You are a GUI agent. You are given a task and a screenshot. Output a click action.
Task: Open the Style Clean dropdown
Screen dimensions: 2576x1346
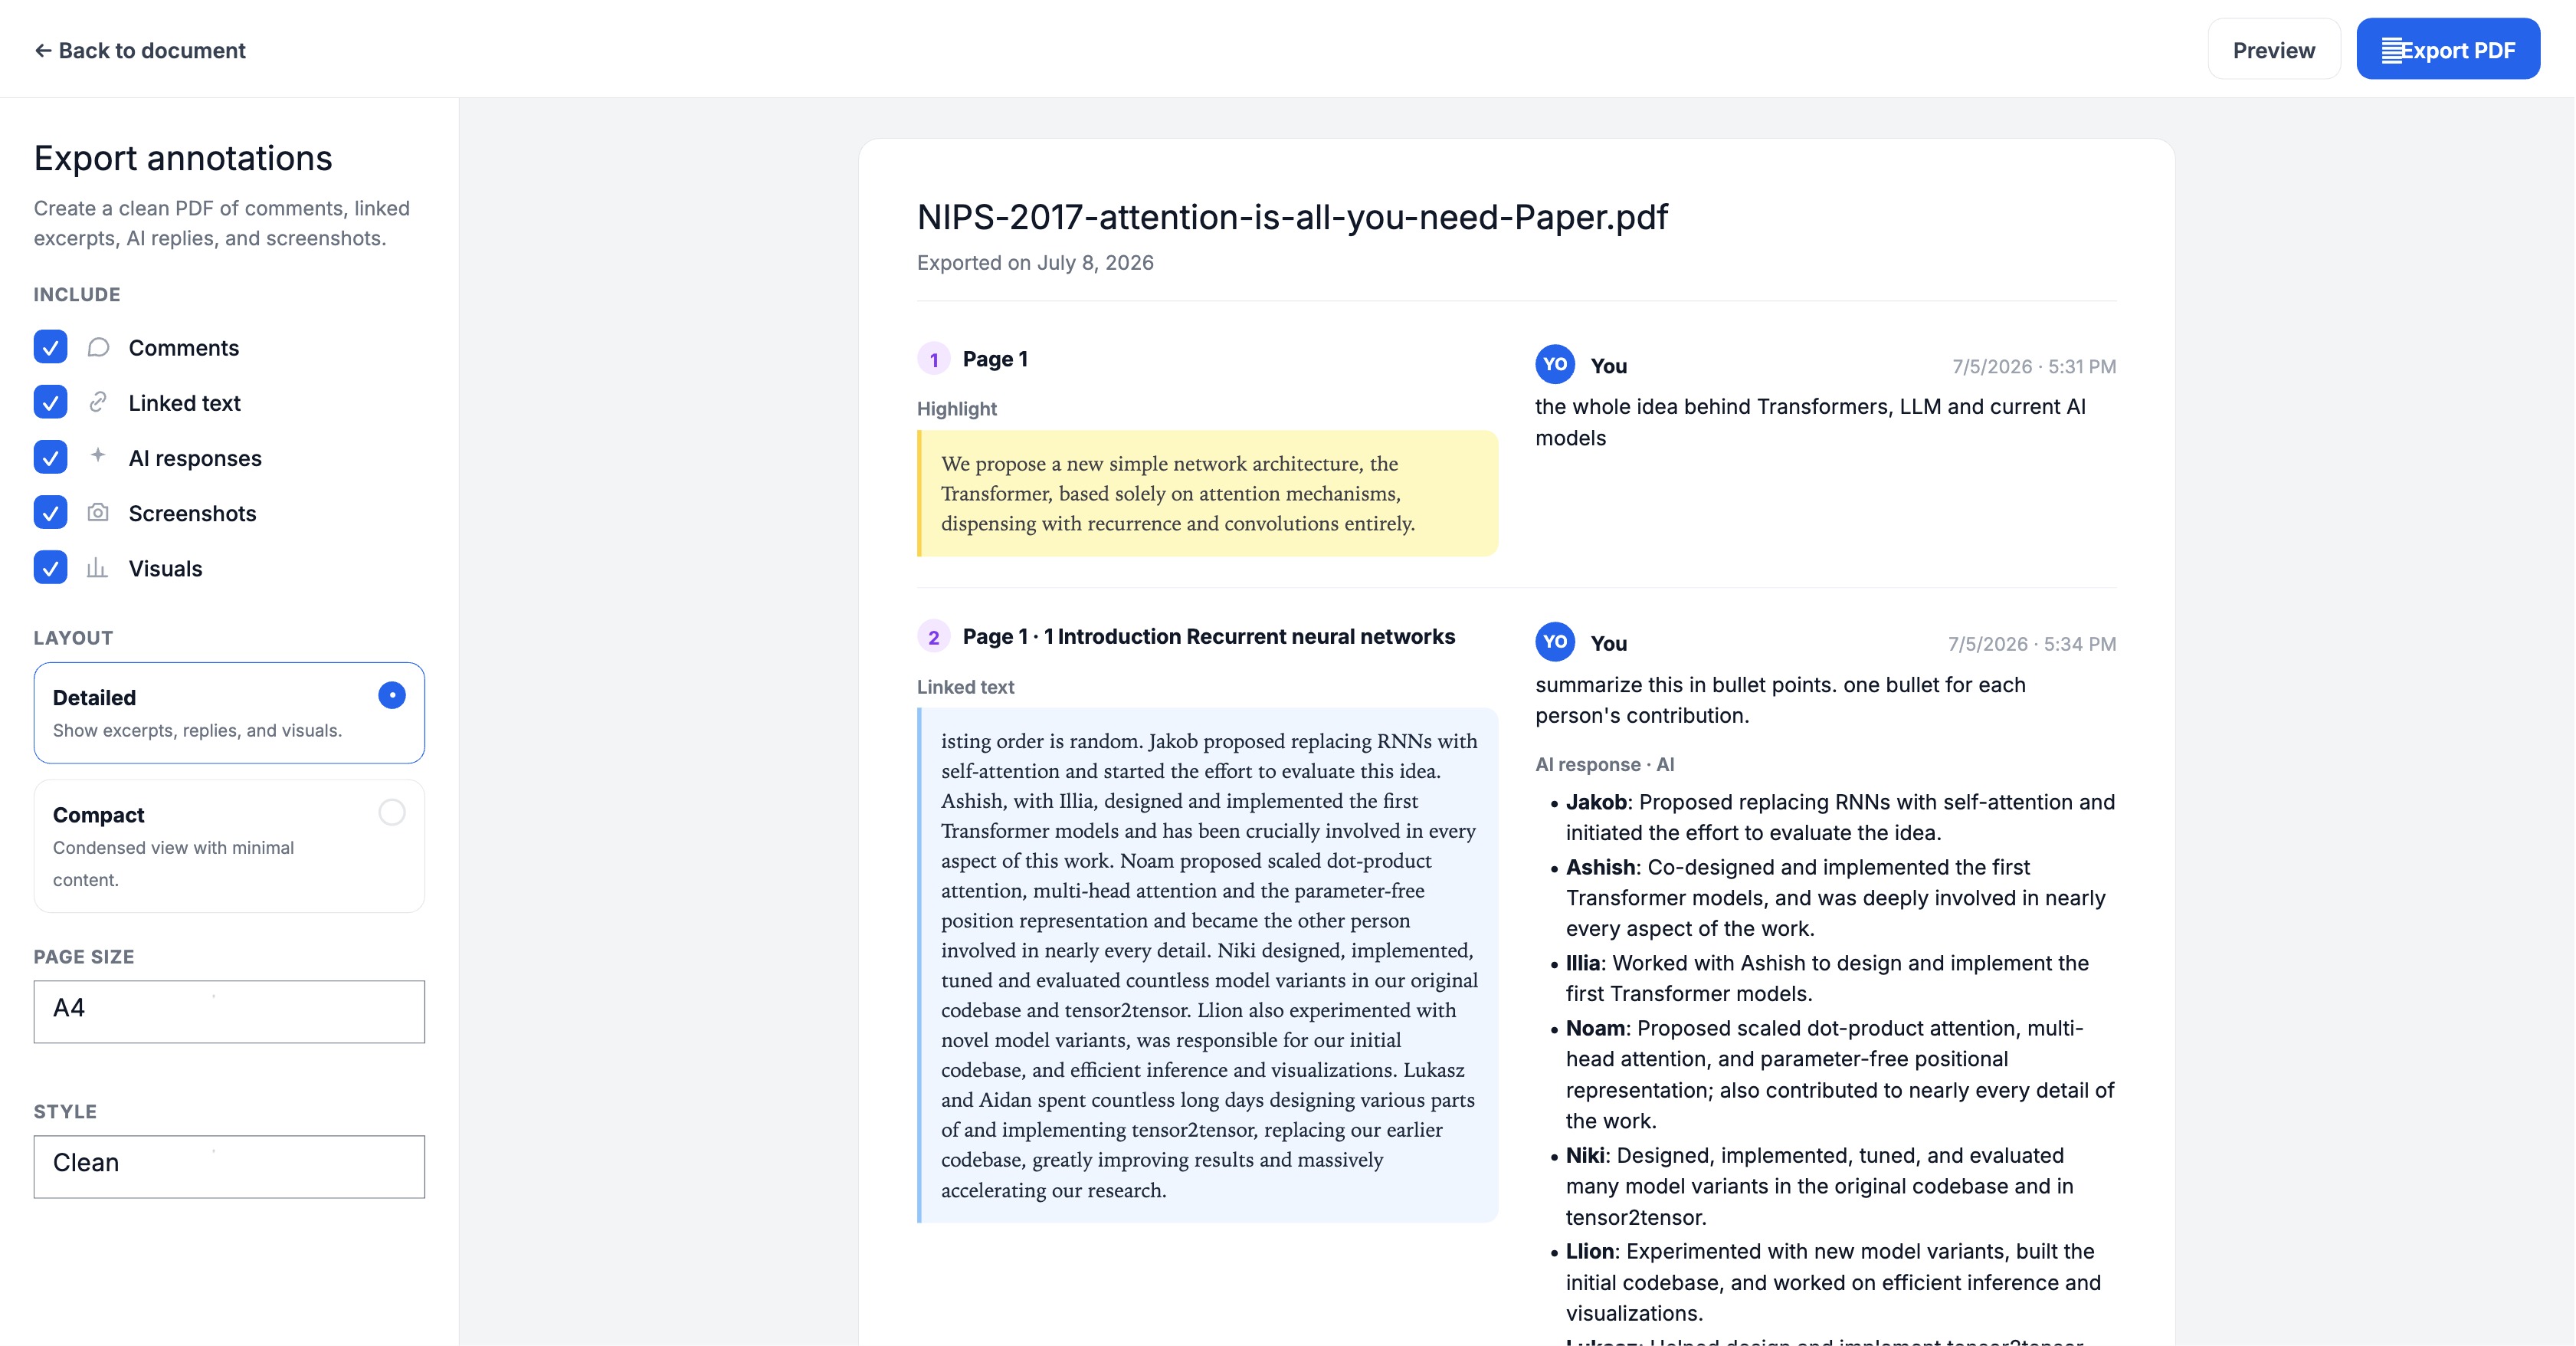tap(229, 1166)
